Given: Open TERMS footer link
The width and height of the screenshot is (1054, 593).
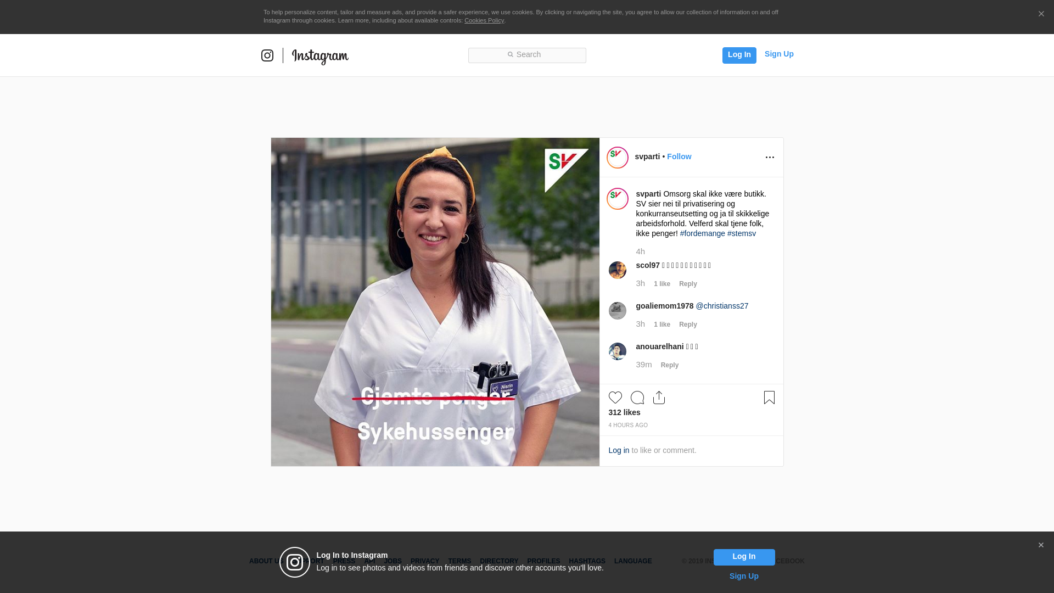Looking at the screenshot, I should click(459, 561).
